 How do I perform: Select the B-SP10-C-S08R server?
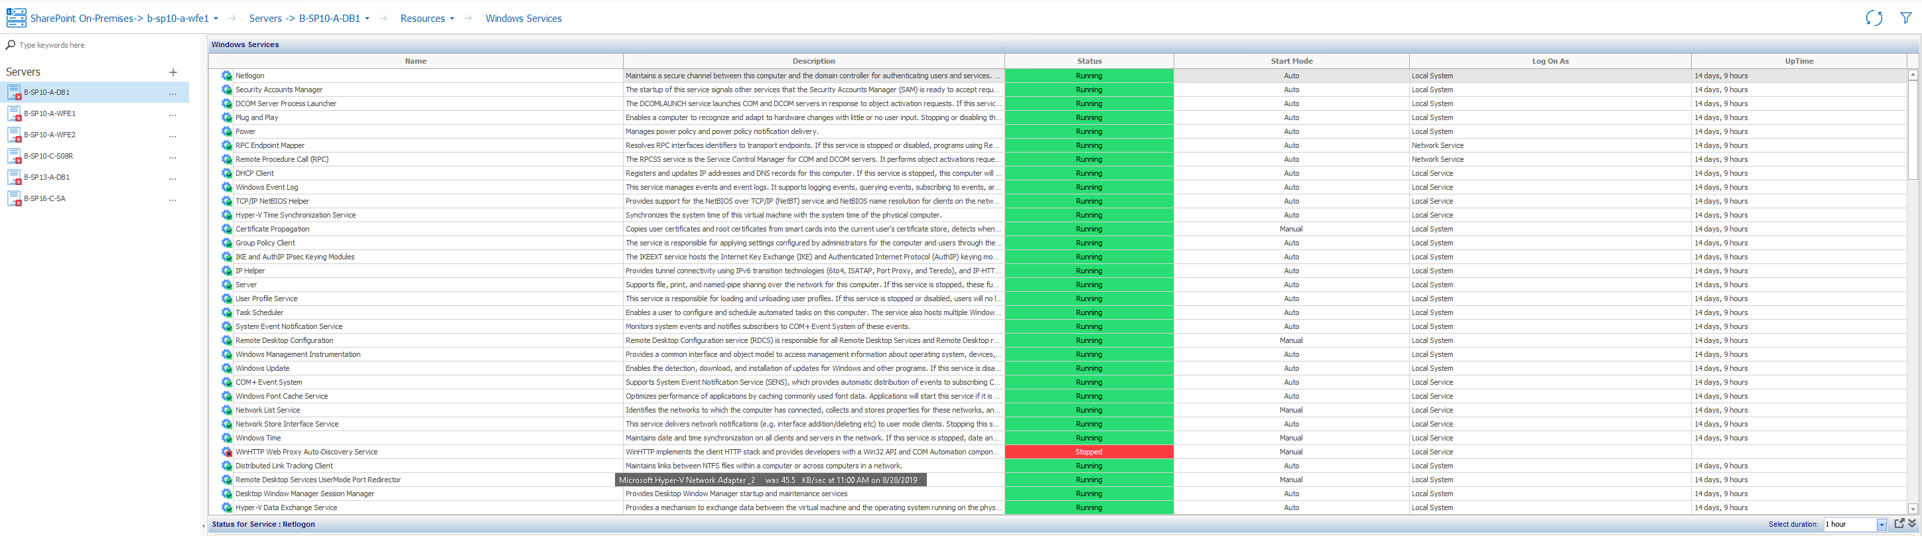pos(48,157)
